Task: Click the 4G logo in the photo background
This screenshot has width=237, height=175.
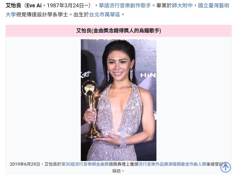Action: 86,74
